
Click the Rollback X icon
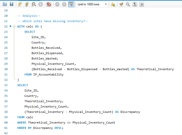[64, 4]
